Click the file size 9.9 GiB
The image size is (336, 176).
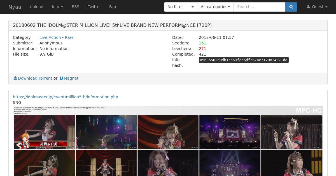pos(46,54)
